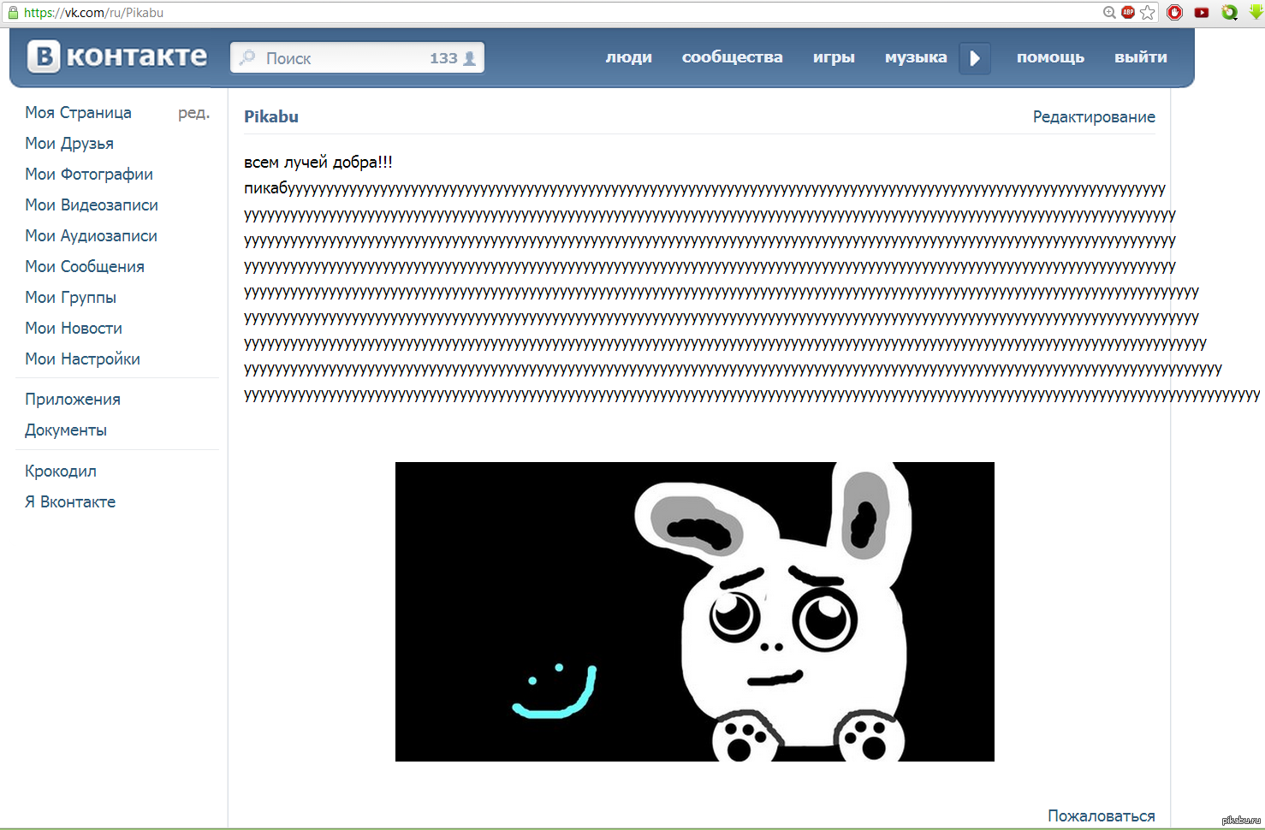Click the bunny drawing image
This screenshot has width=1265, height=830.
tap(695, 612)
